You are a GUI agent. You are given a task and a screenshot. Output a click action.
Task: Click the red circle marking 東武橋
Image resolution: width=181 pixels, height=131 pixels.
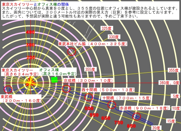8,89
